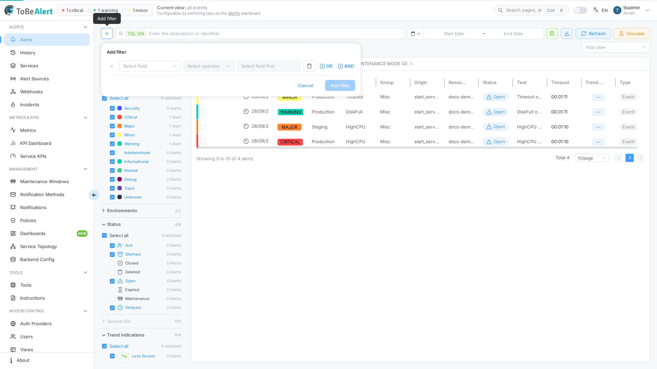Click the Start Date field
The height and width of the screenshot is (369, 657).
coord(454,33)
